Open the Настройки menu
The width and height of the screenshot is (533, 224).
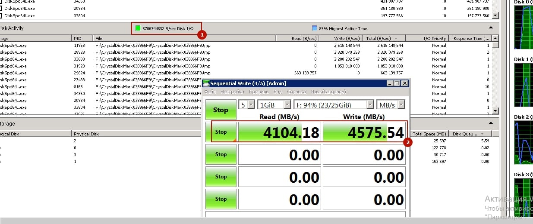tap(232, 92)
